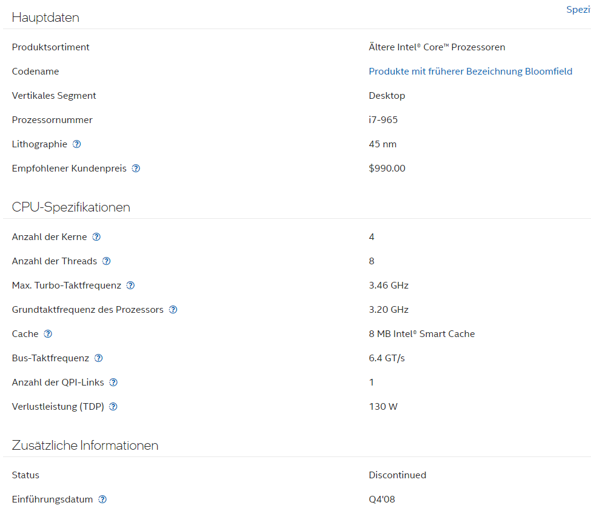Select the Produktsortiment label
This screenshot has height=511, width=591.
click(50, 47)
